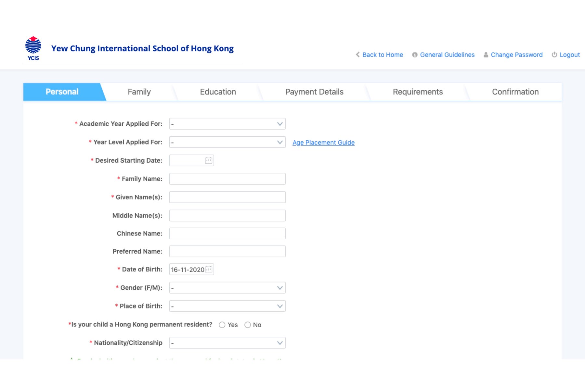585x390 pixels.
Task: Click the Back to Home arrow icon
Action: (358, 55)
